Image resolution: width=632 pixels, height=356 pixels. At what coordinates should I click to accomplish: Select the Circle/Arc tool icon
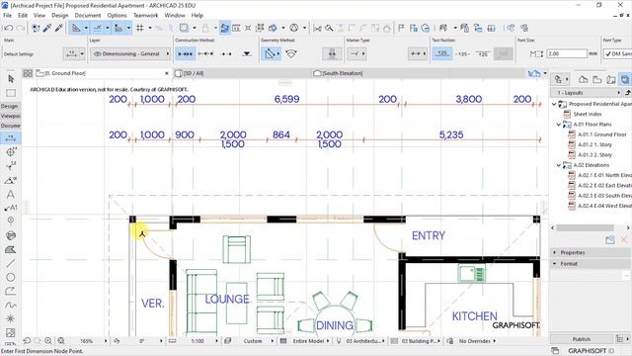11,277
